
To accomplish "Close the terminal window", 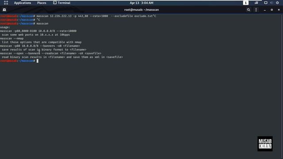I will (x=279, y=10).
